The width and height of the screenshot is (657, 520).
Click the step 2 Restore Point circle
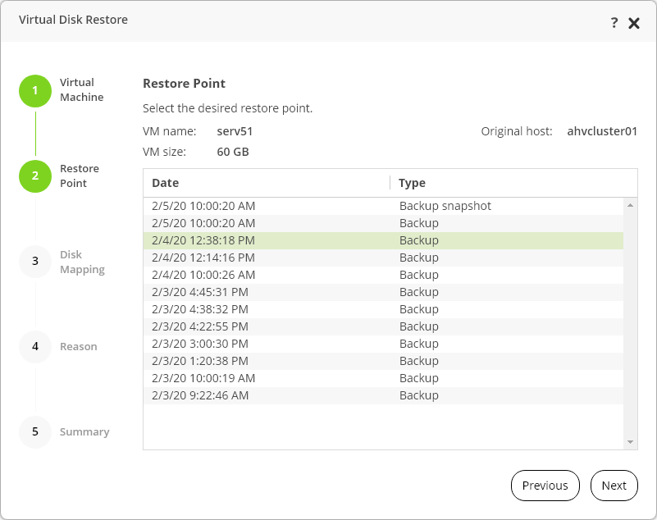pos(35,176)
